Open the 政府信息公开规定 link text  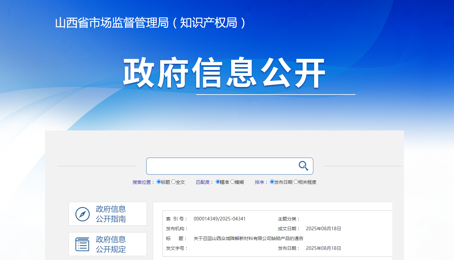[111, 244]
